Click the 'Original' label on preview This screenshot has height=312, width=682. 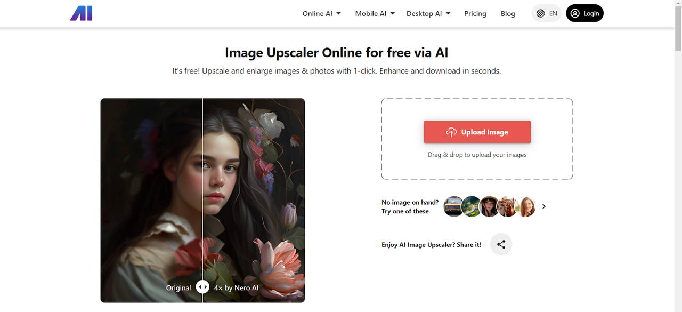(178, 287)
